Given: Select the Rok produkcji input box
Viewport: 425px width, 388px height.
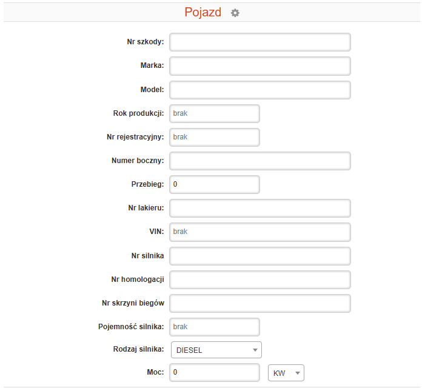Looking at the screenshot, I should 215,113.
